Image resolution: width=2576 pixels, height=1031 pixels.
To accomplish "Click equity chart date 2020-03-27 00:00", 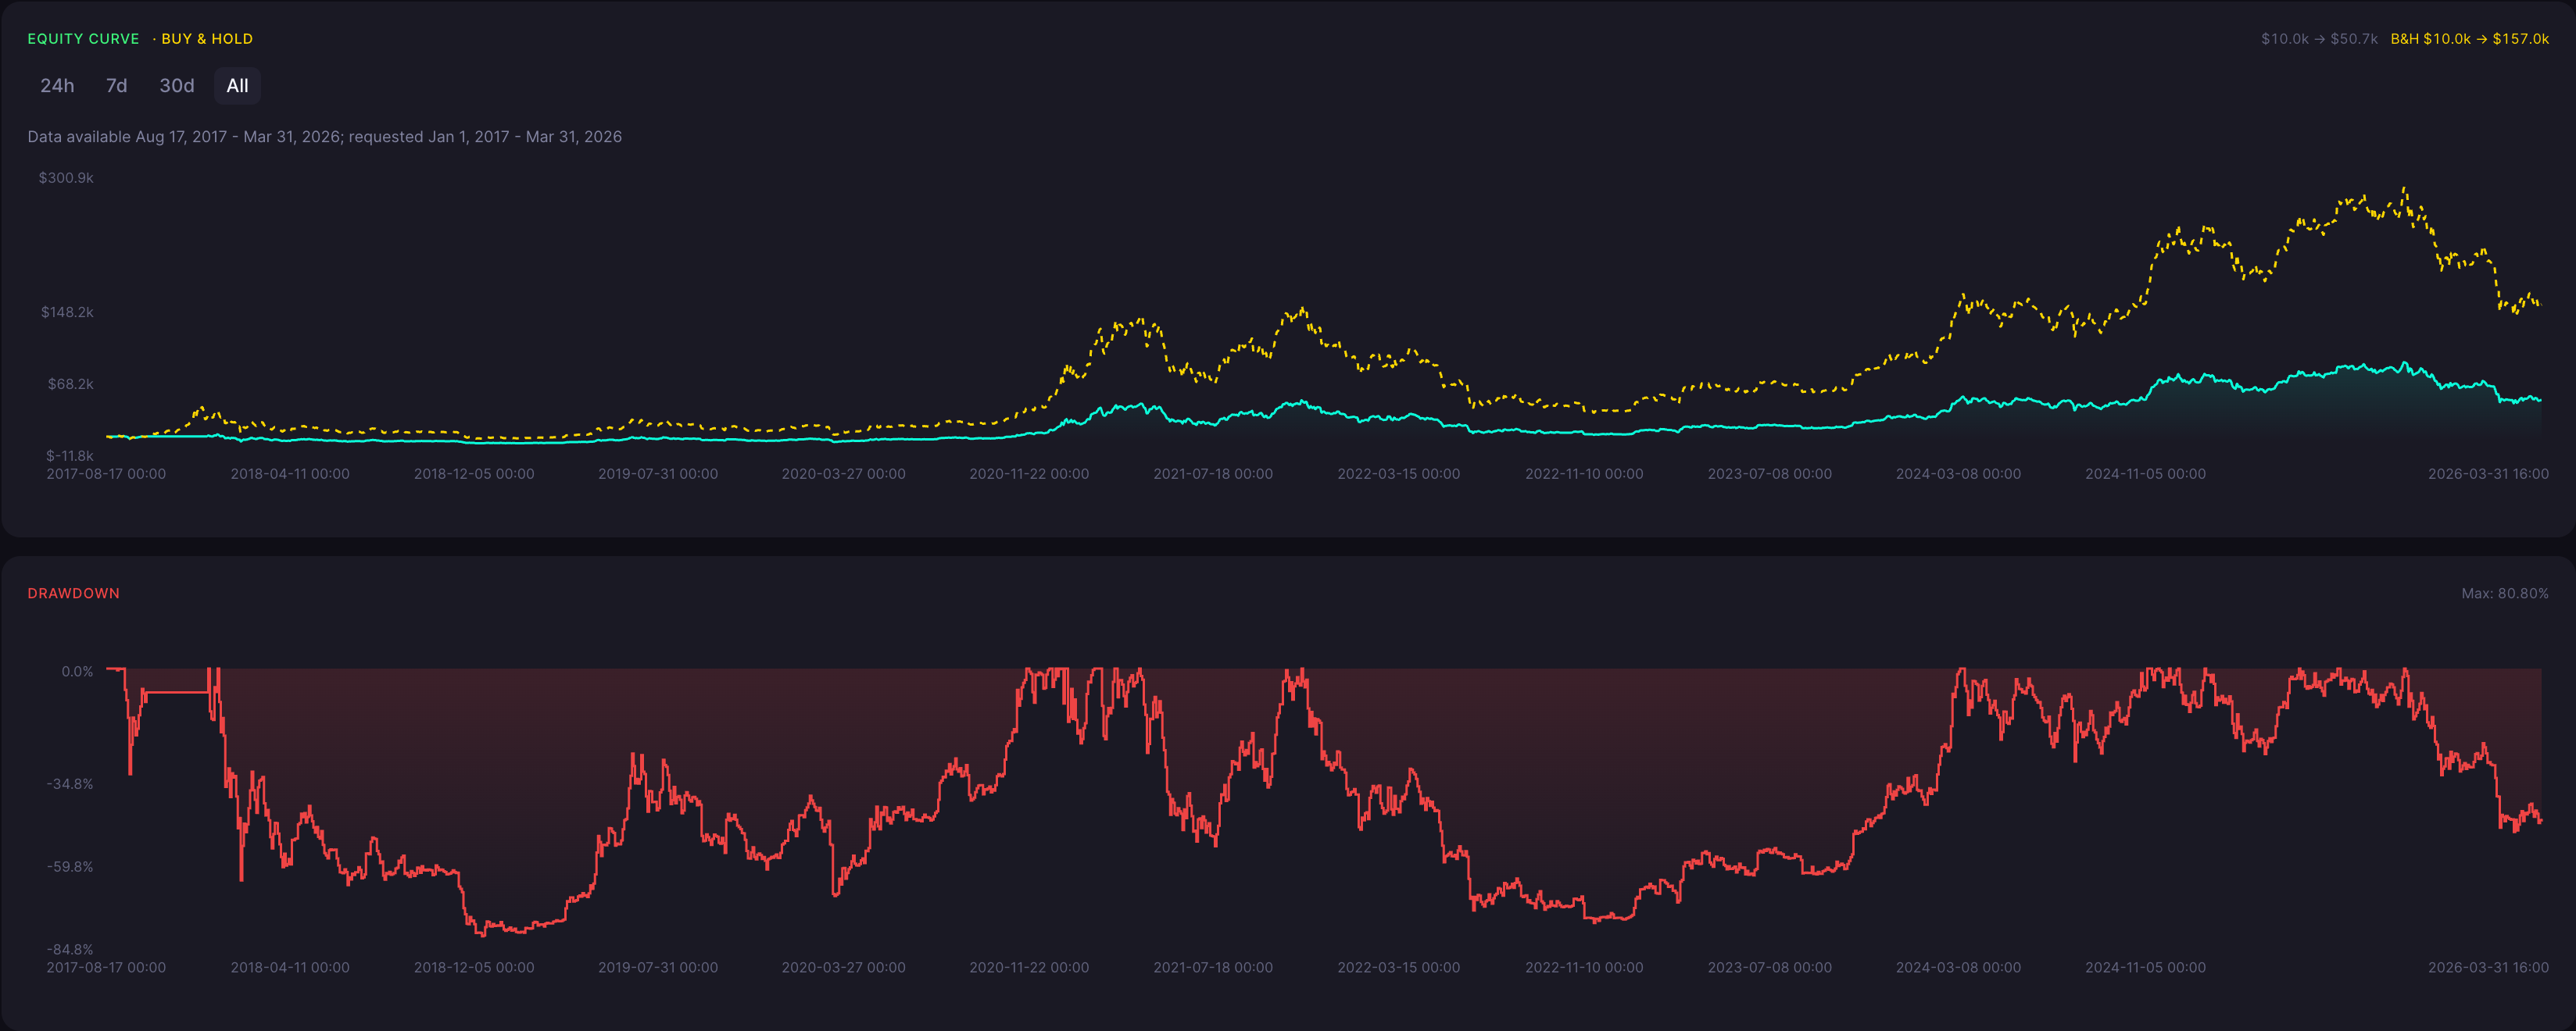I will click(x=843, y=475).
